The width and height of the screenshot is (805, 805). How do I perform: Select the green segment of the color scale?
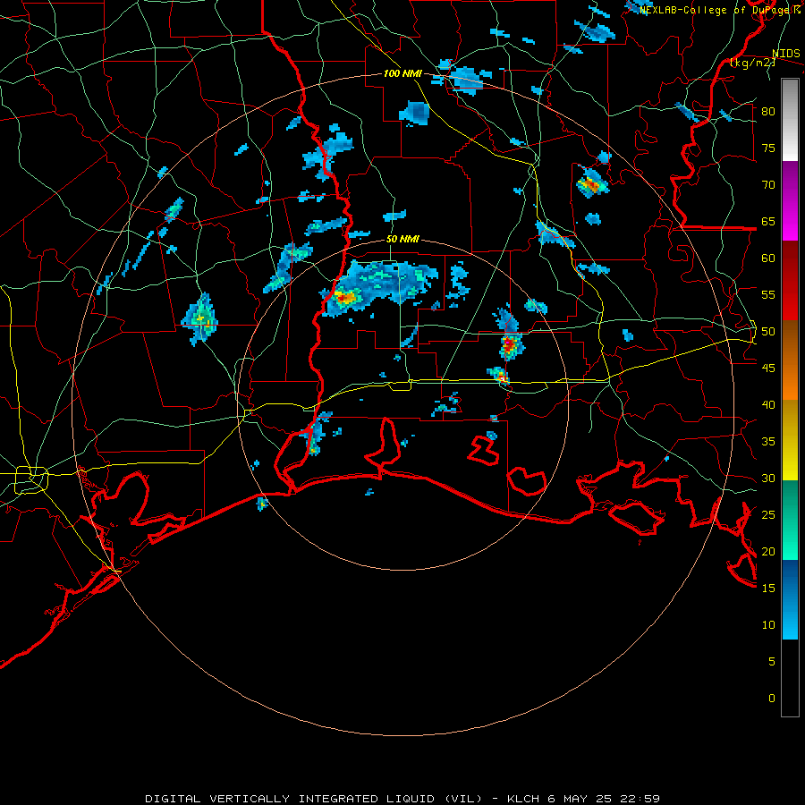coord(790,520)
